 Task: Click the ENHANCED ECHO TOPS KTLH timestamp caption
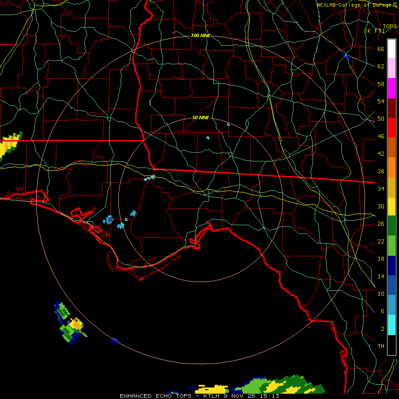click(199, 396)
